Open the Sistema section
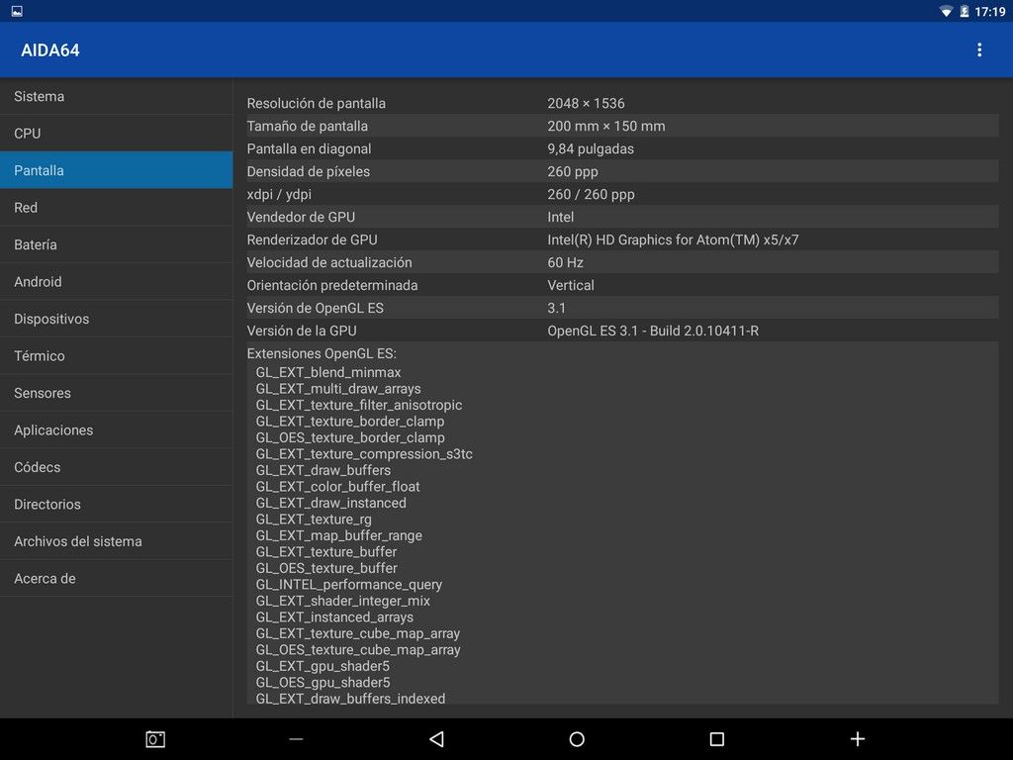This screenshot has width=1013, height=760. coord(117,96)
